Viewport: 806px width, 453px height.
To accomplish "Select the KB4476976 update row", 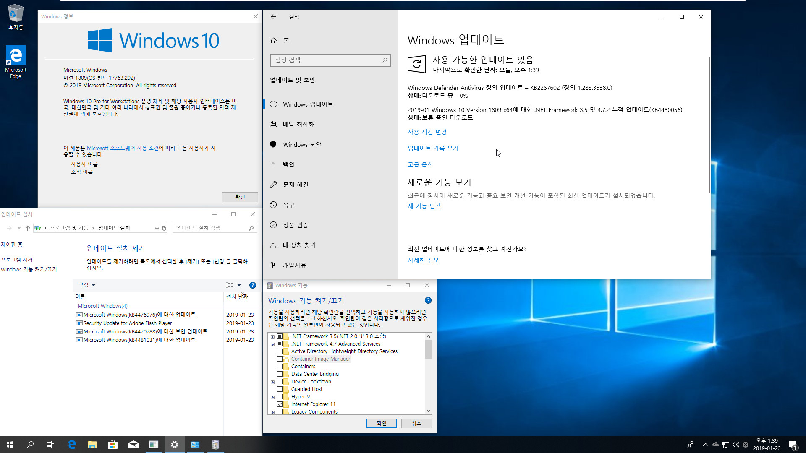I will (165, 315).
